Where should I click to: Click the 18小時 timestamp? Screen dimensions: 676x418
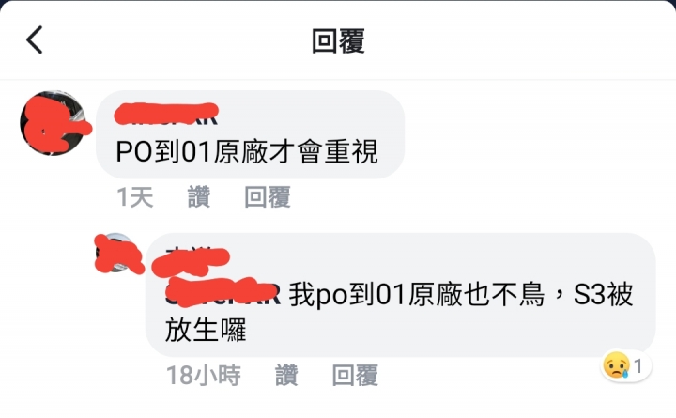point(204,375)
